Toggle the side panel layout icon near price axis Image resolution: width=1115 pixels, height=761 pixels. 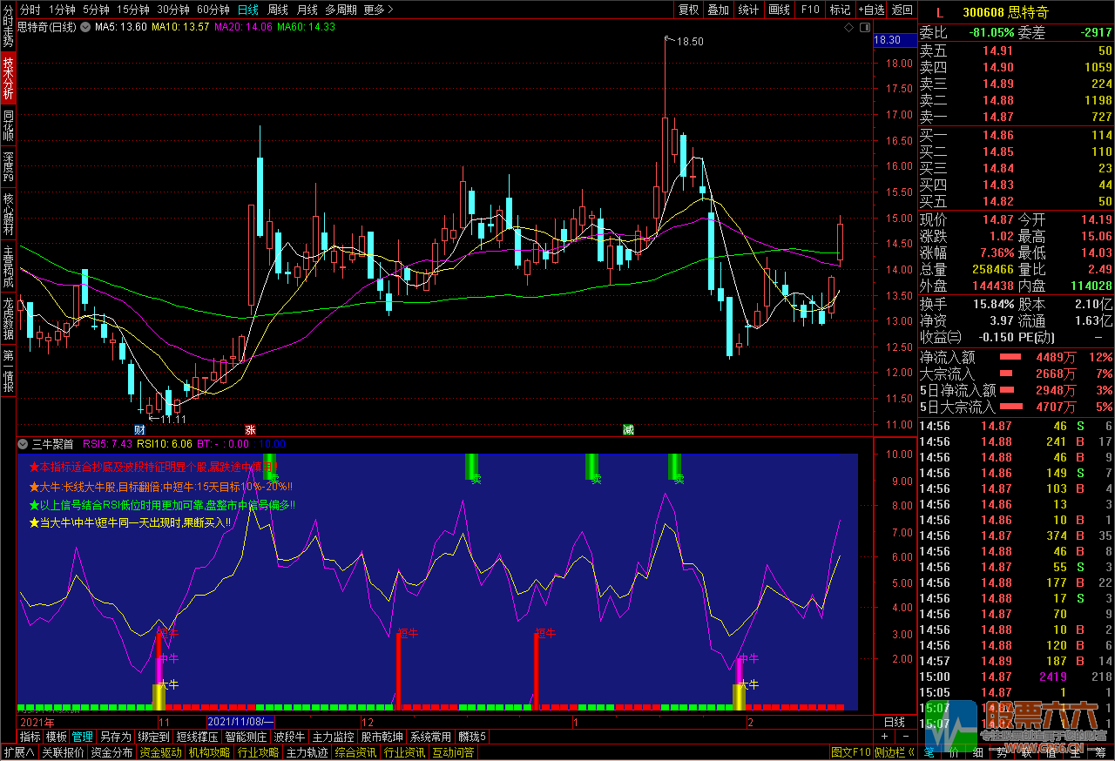(865, 27)
